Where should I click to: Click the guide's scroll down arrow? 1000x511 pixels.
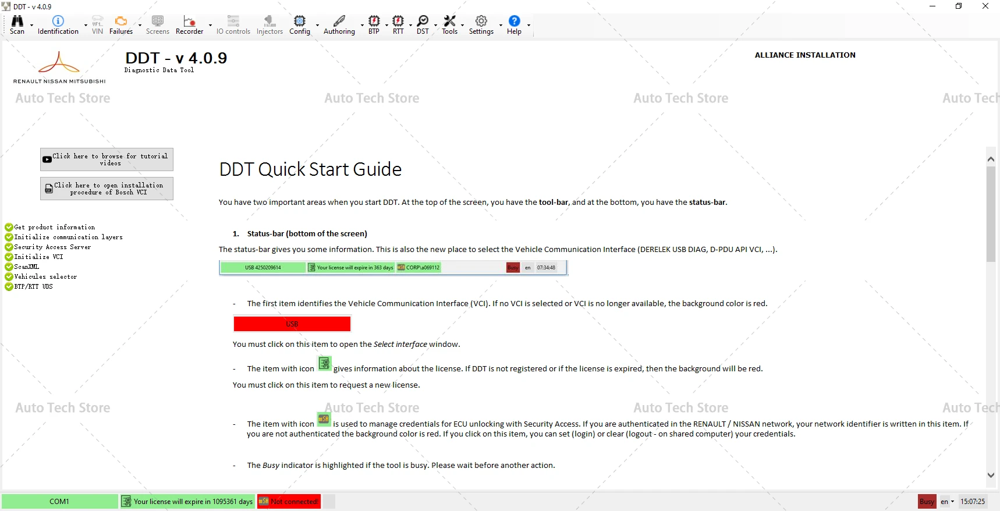[991, 475]
